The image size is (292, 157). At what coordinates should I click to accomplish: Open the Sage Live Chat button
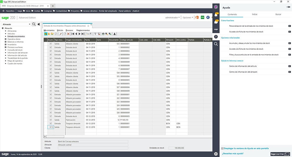coord(280,154)
